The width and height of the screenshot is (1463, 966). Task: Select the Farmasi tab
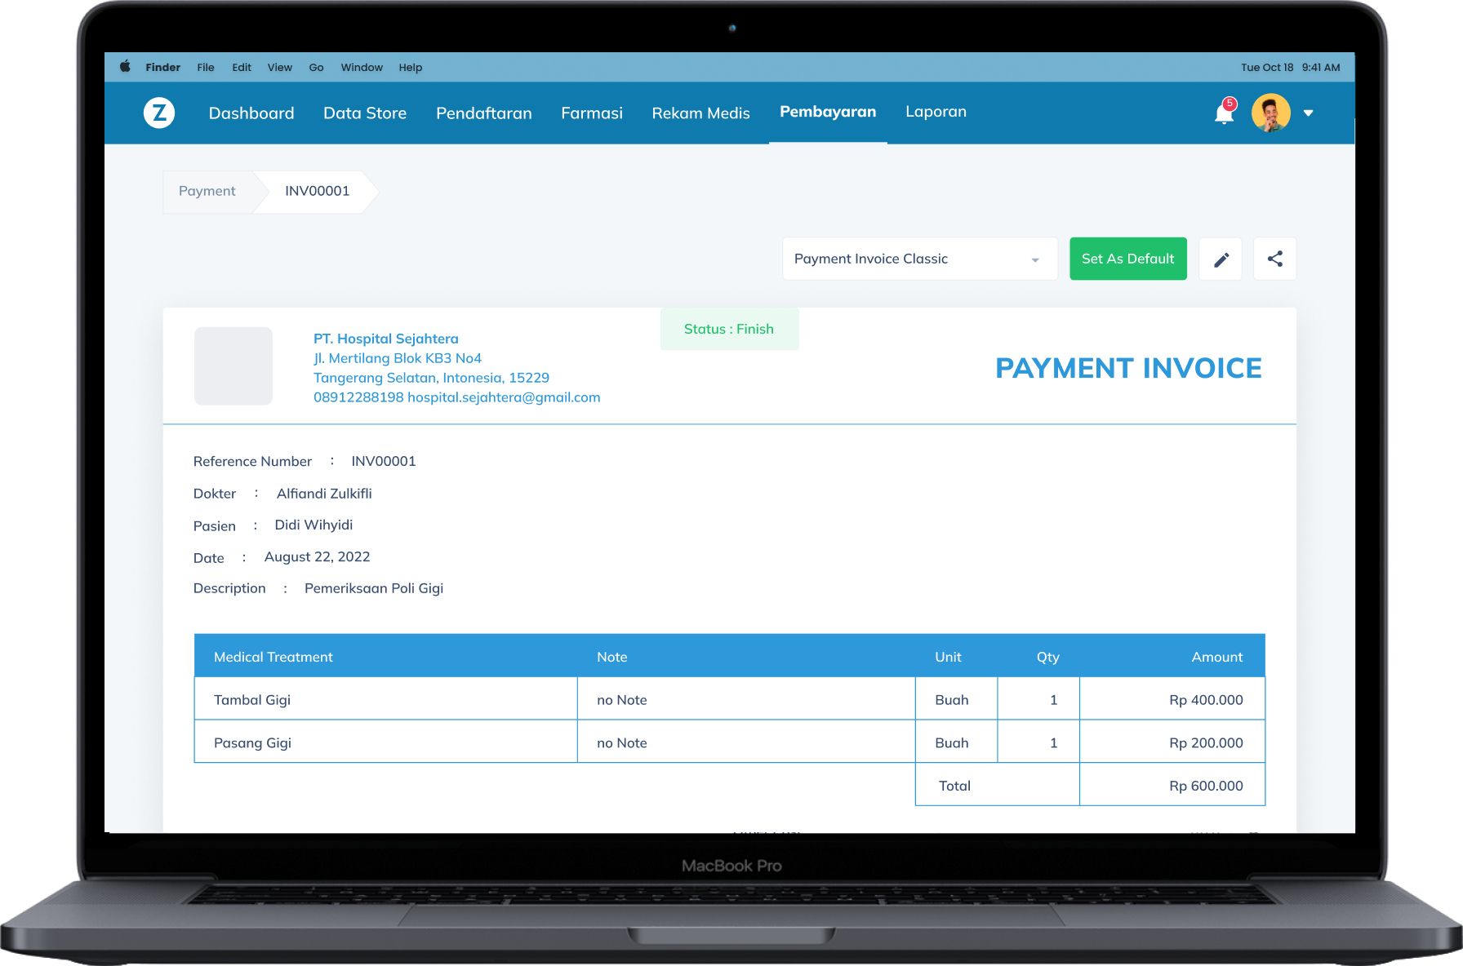591,113
